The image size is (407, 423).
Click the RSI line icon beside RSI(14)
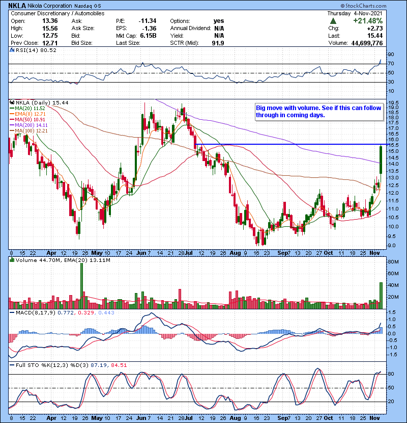12,50
